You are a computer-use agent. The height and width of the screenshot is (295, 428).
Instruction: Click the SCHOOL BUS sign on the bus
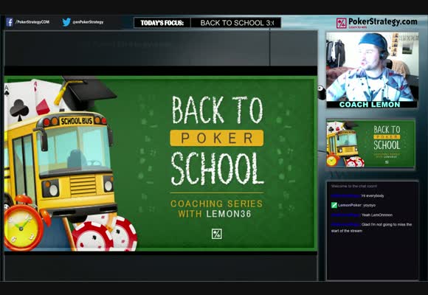(77, 121)
